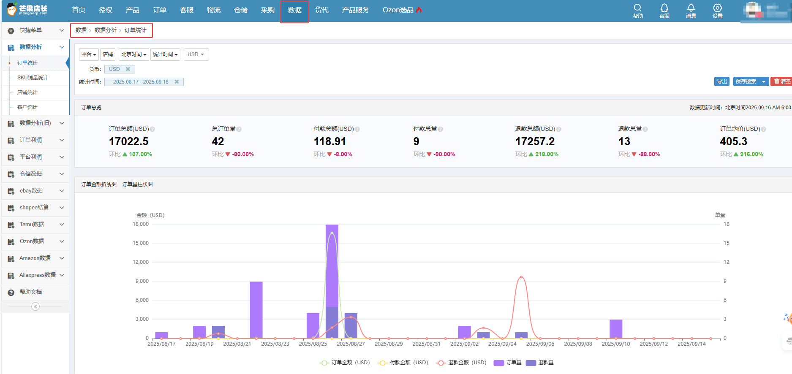Toggle the 退款量 legend color swatch
The image size is (792, 374).
coord(531,363)
